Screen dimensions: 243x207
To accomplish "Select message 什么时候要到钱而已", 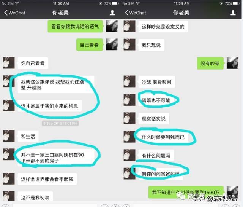I will point(163,137).
